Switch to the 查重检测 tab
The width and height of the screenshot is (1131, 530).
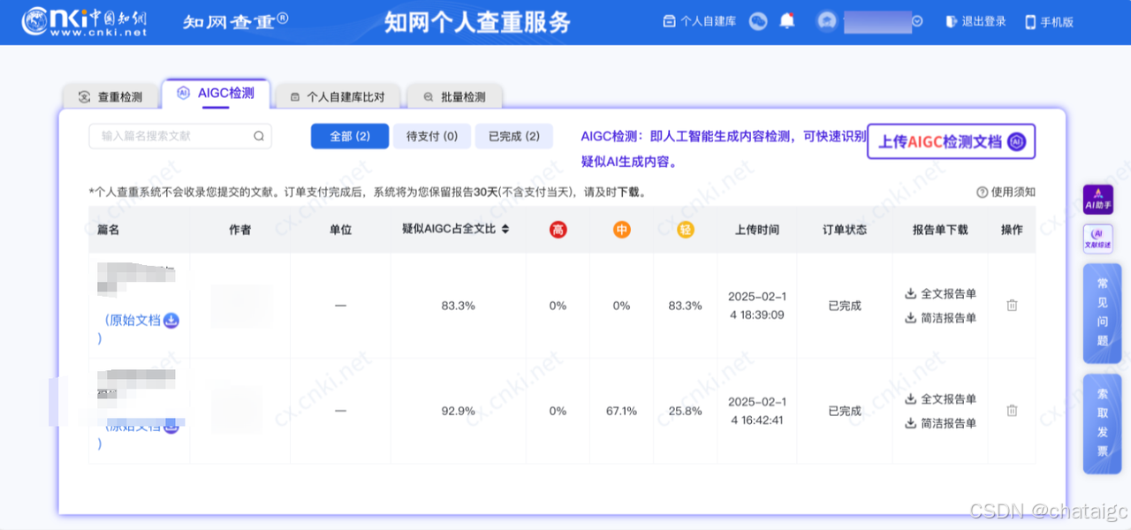click(110, 96)
